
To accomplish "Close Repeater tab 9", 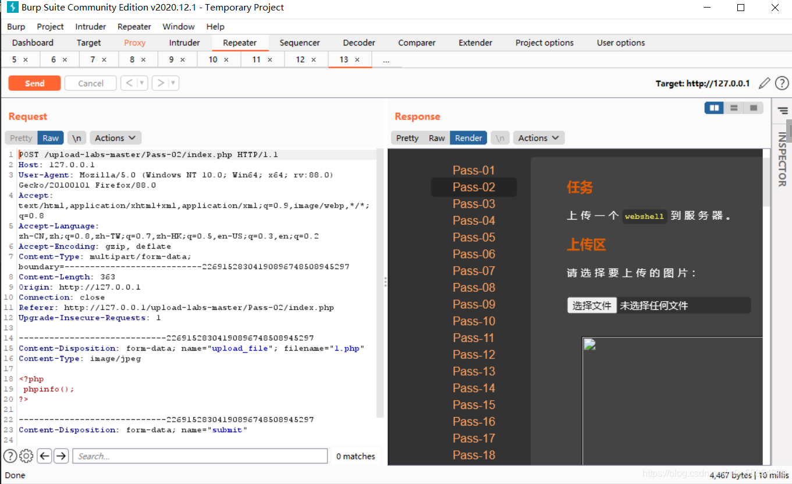I will (x=183, y=60).
